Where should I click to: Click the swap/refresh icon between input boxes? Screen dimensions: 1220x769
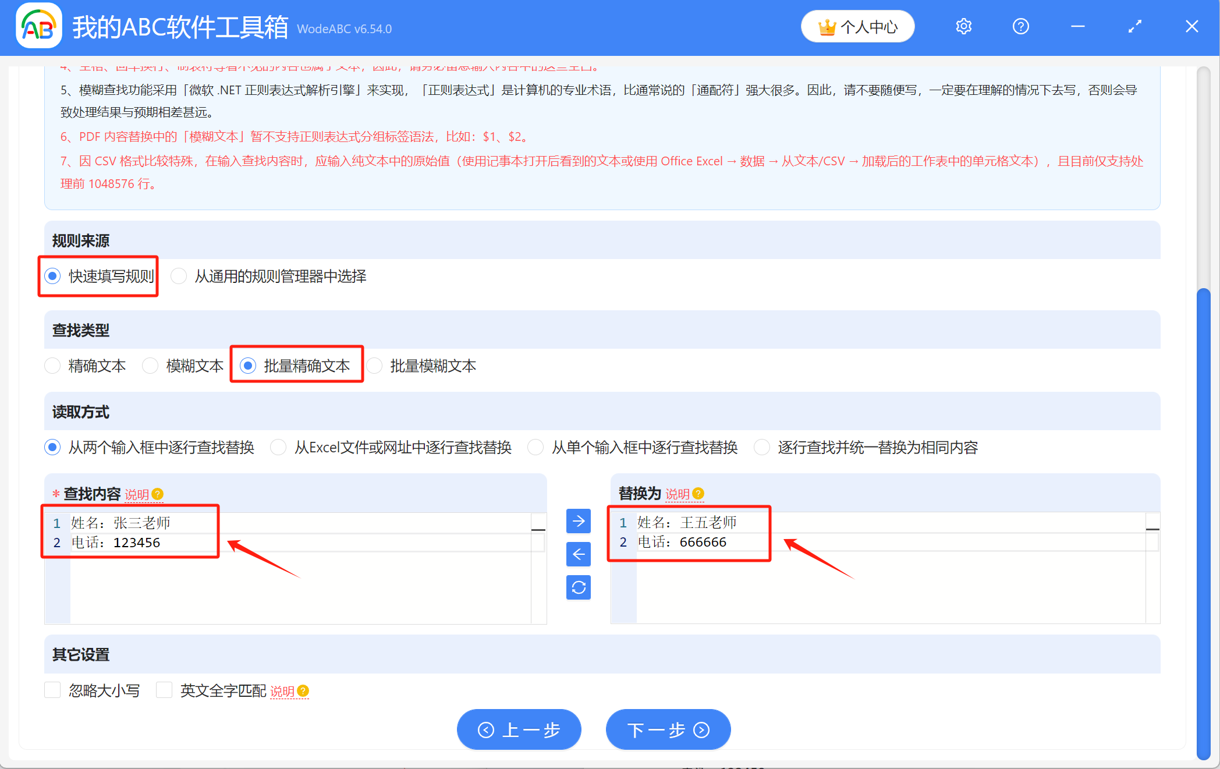pos(578,587)
